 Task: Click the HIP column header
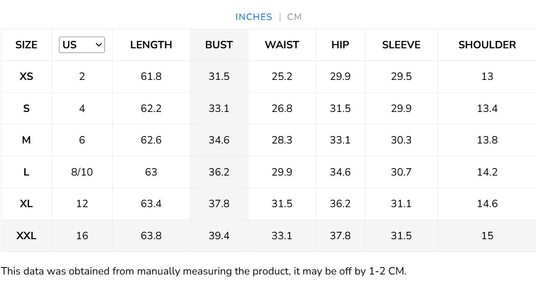click(340, 45)
